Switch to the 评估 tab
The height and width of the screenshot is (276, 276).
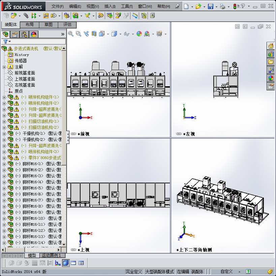click(x=67, y=25)
